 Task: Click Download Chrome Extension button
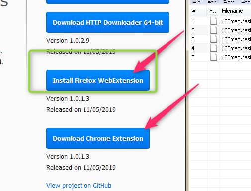pyautogui.click(x=98, y=138)
